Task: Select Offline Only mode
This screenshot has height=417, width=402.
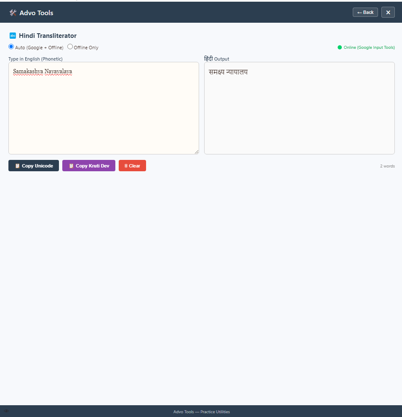Action: [x=70, y=47]
